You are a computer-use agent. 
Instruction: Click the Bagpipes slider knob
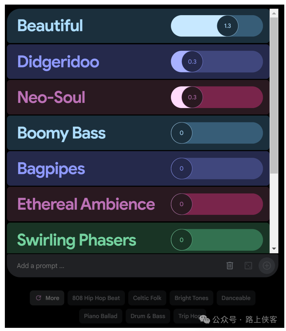[181, 169]
